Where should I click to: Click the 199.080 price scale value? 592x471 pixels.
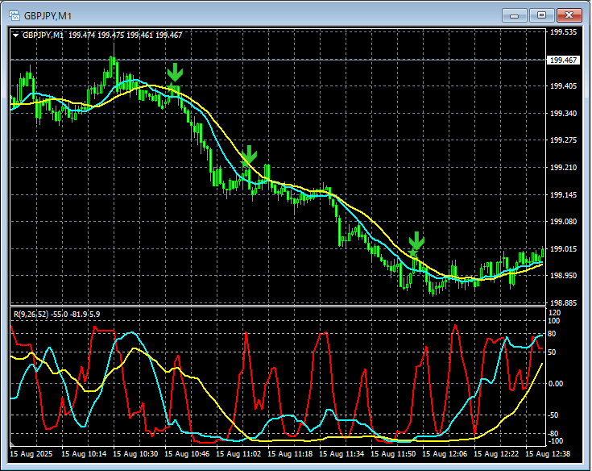563,222
